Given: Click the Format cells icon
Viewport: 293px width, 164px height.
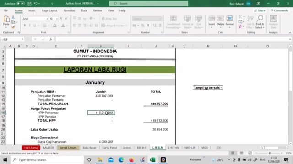Looking at the screenshot, I should pyautogui.click(x=230, y=19).
